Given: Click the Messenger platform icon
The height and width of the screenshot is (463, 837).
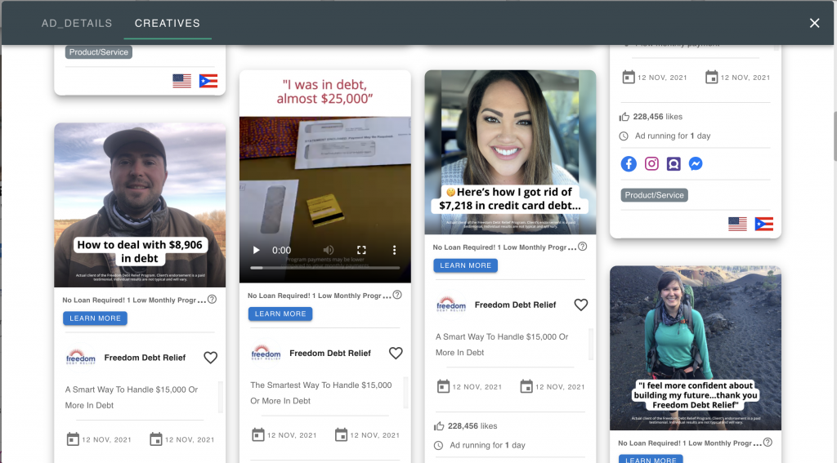Looking at the screenshot, I should [696, 164].
